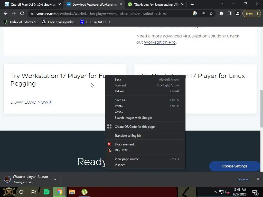Open the VMware-player exe download item

[27, 179]
